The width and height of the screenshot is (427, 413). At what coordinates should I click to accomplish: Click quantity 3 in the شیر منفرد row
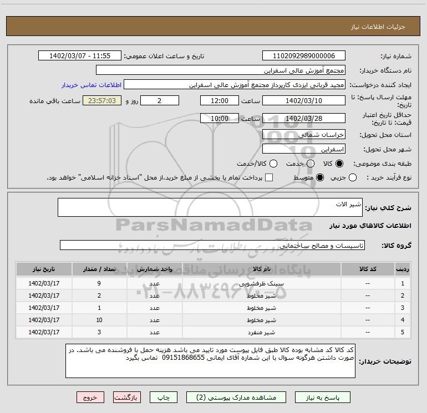[x=99, y=333]
